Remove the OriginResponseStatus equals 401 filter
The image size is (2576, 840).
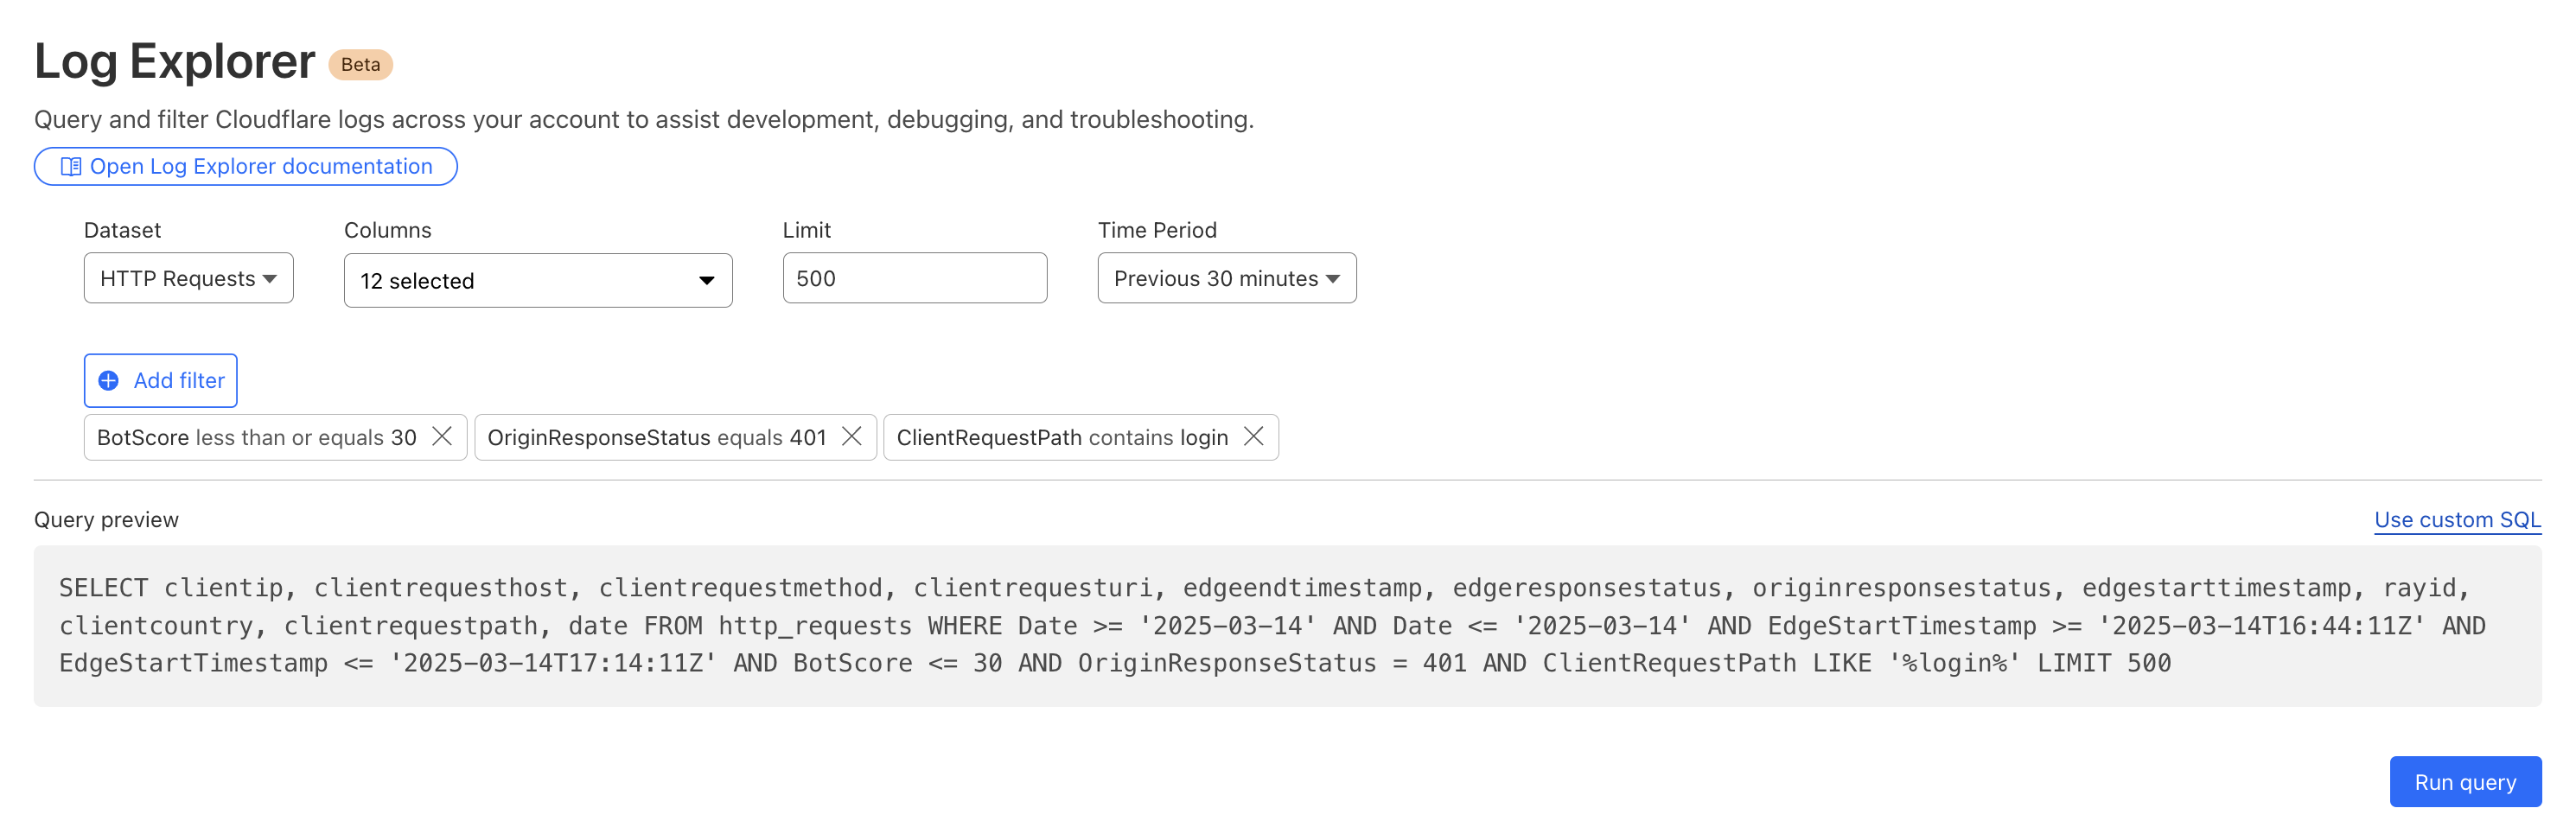852,436
